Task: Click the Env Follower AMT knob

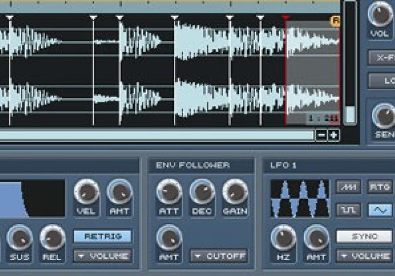Action: 169,238
